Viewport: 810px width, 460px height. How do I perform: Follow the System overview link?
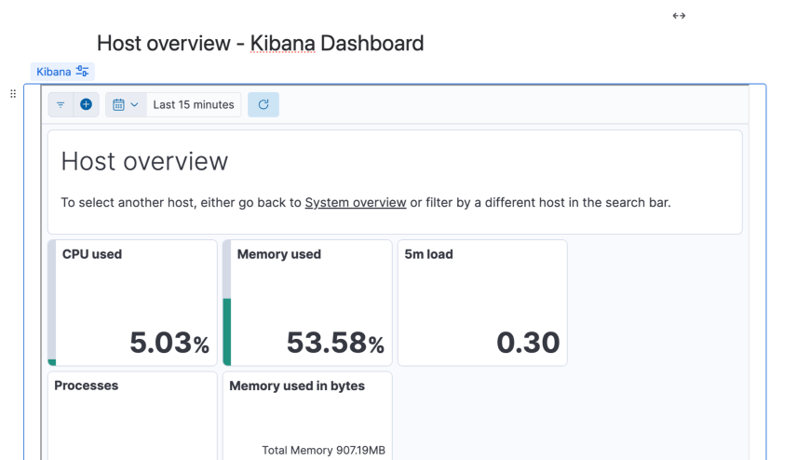tap(356, 202)
